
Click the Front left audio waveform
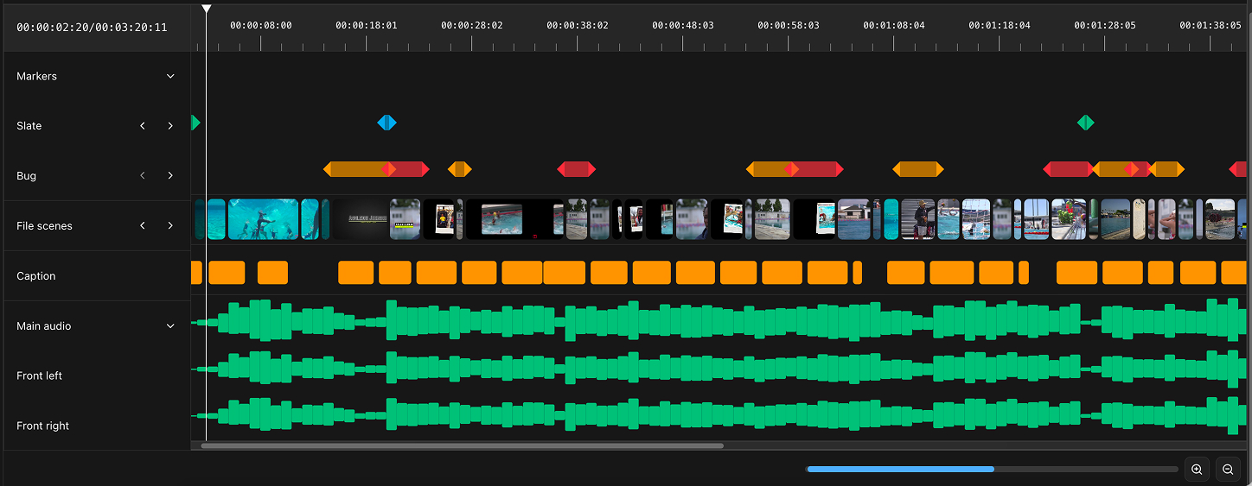(605, 369)
